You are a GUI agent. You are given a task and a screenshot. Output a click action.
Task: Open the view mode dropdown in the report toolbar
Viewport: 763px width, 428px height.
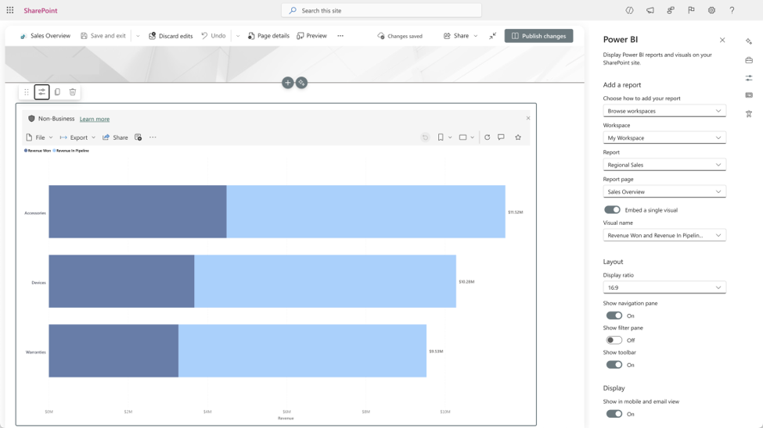[466, 137]
